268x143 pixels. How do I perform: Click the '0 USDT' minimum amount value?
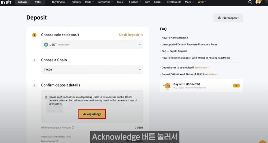click(139, 128)
